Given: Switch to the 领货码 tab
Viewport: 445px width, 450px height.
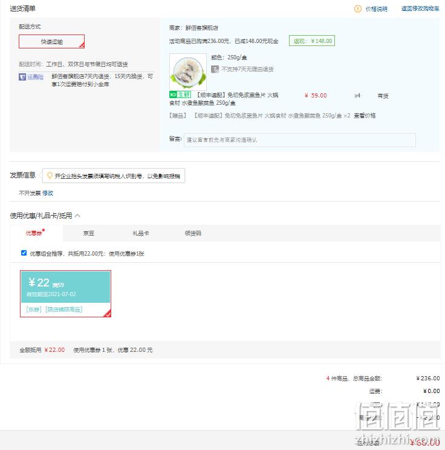Looking at the screenshot, I should 193,233.
